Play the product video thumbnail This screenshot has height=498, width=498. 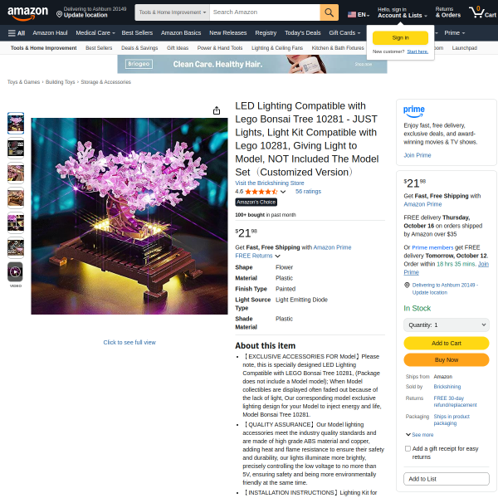15,272
